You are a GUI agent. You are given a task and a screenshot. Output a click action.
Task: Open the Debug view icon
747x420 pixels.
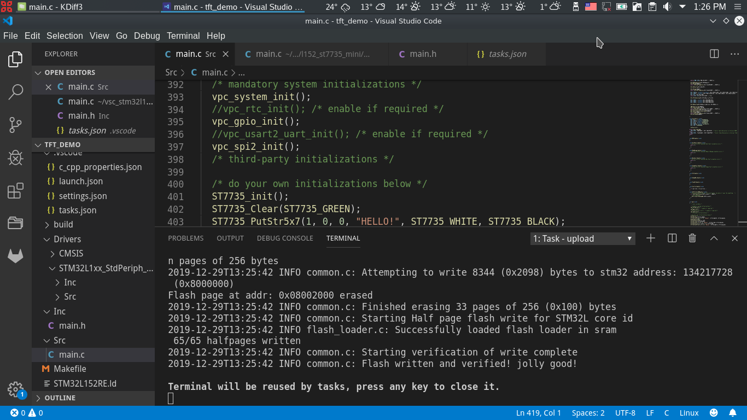pos(15,158)
